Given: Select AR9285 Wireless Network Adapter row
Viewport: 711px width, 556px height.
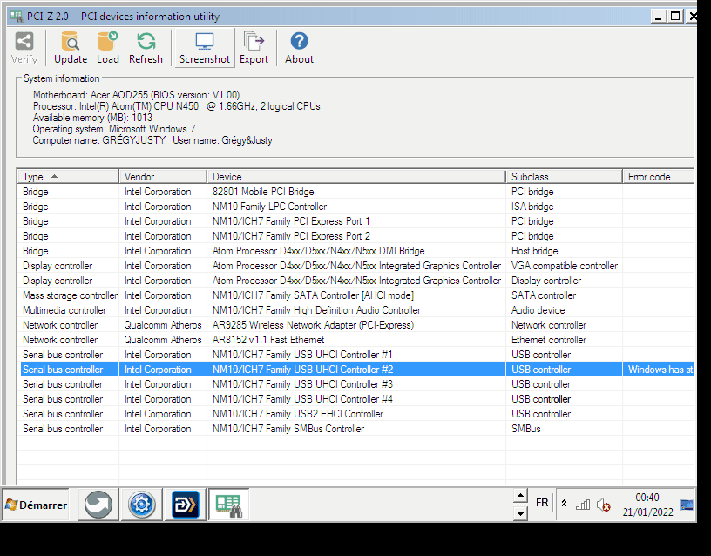Looking at the screenshot, I should [356, 325].
